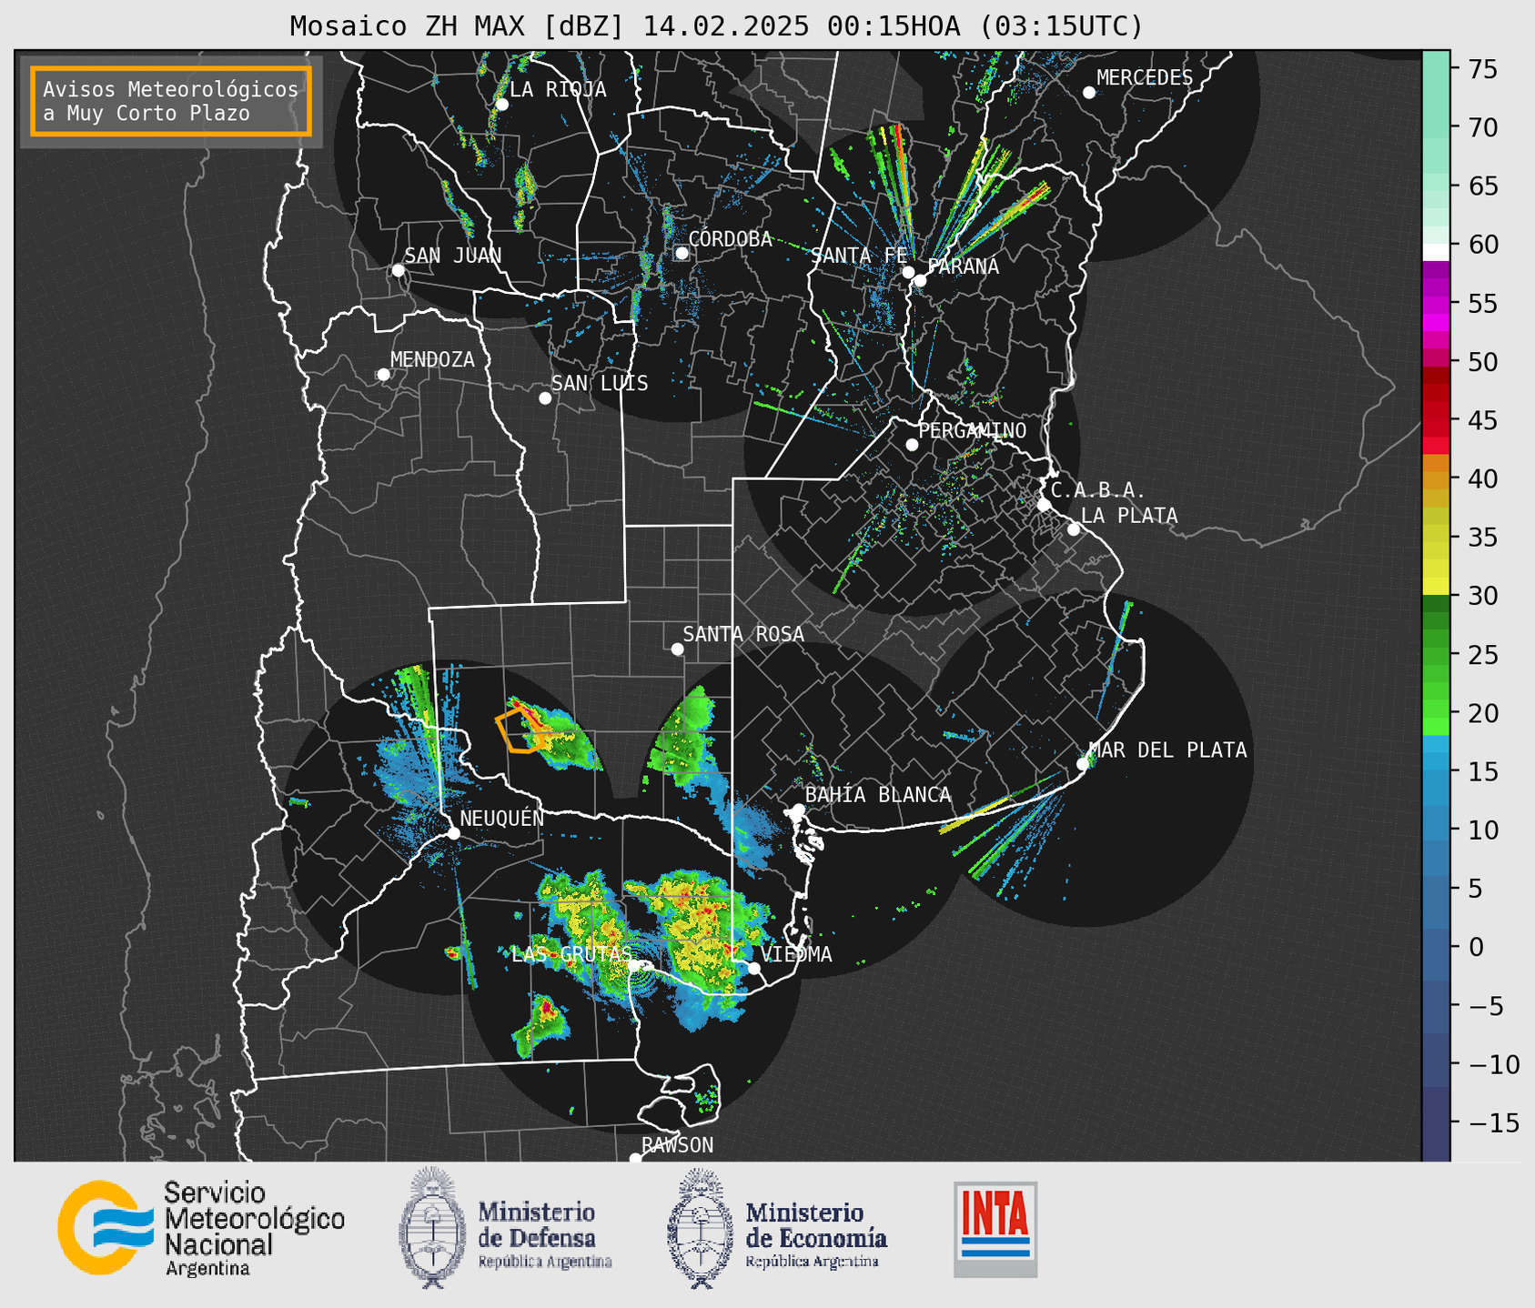Select the Santa Rosa city marker
1535x1308 pixels.
click(x=677, y=649)
